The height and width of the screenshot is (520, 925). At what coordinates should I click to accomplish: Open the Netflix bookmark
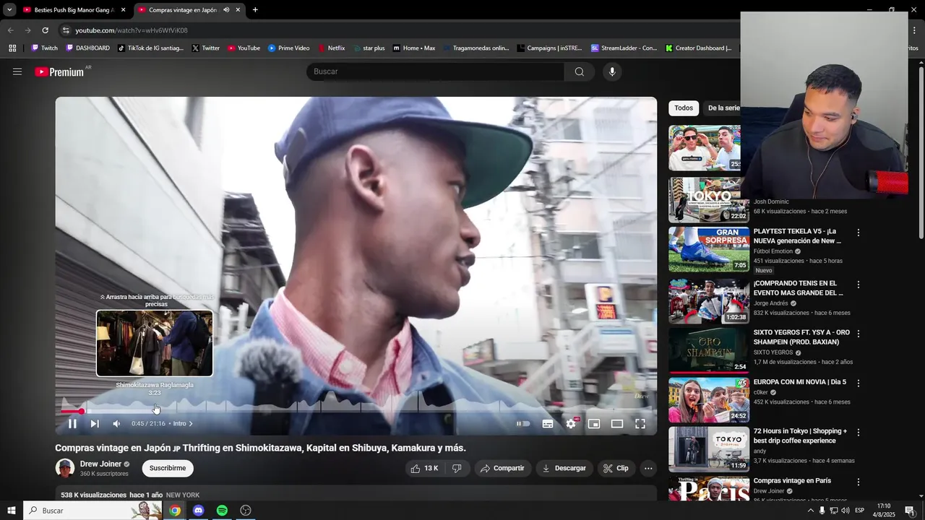332,48
